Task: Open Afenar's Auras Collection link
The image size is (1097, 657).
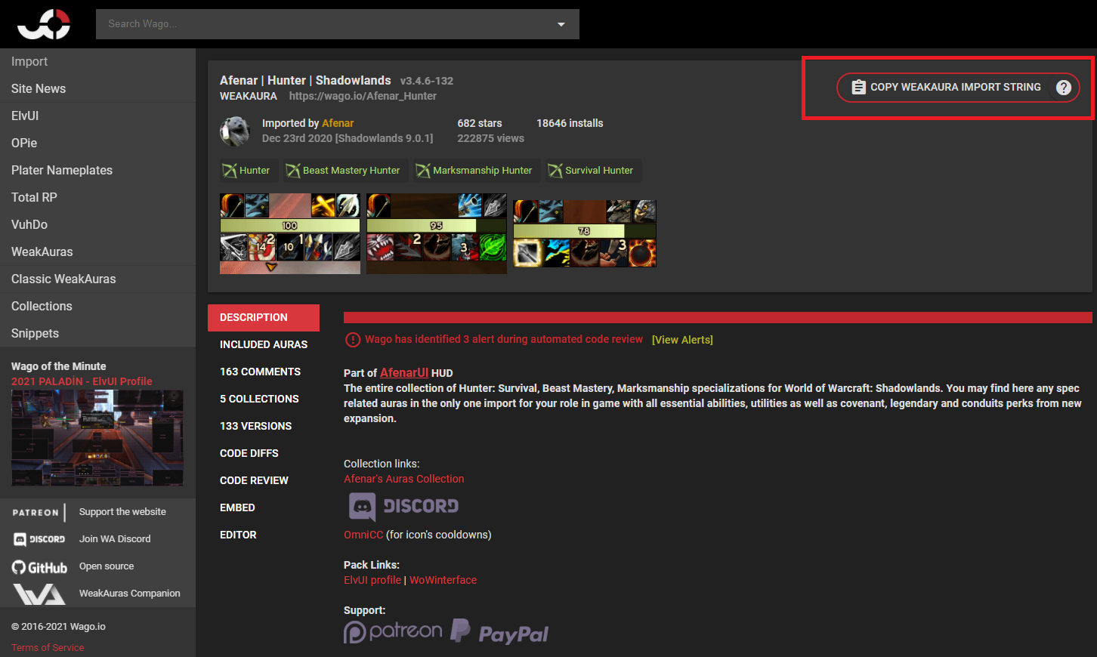Action: (404, 479)
